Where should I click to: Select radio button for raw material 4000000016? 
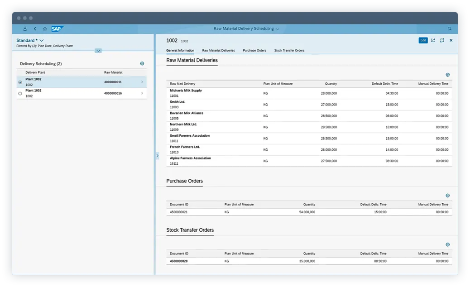coord(19,93)
